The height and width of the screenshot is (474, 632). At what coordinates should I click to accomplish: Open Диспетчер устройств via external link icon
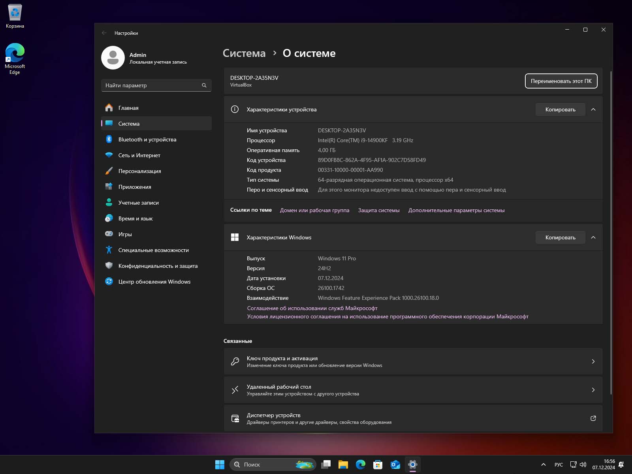point(593,418)
